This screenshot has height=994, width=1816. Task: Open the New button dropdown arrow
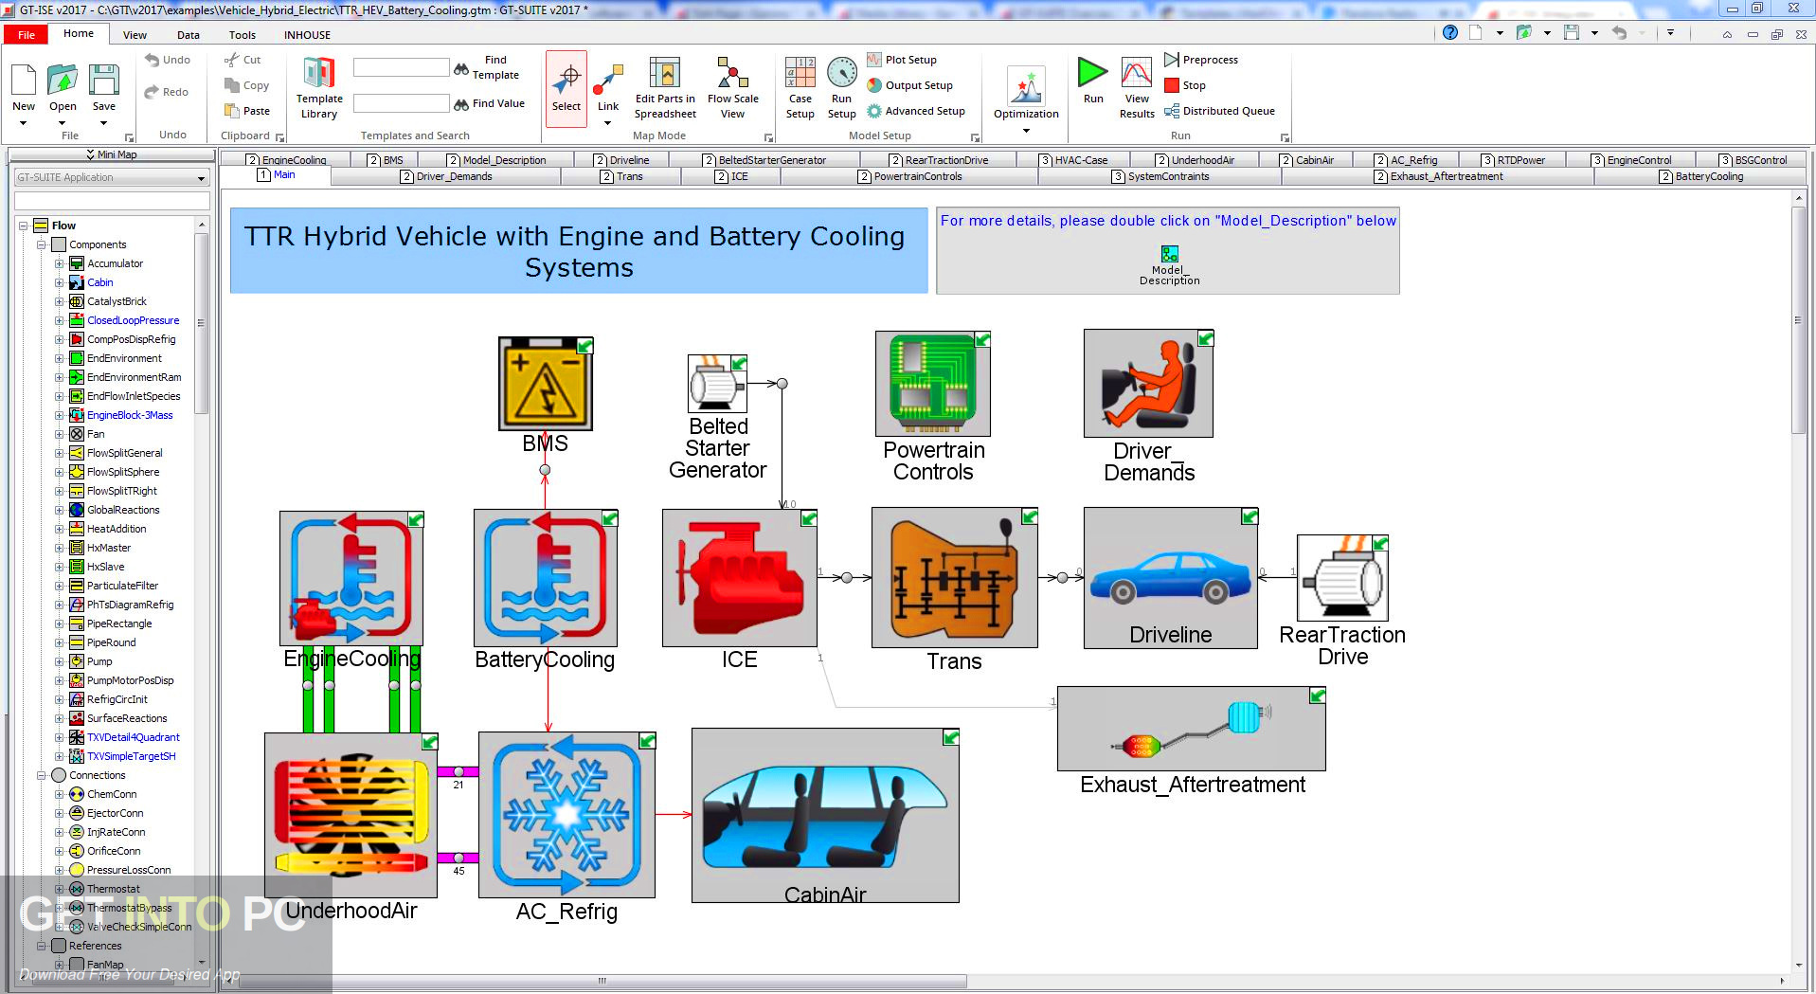point(24,123)
